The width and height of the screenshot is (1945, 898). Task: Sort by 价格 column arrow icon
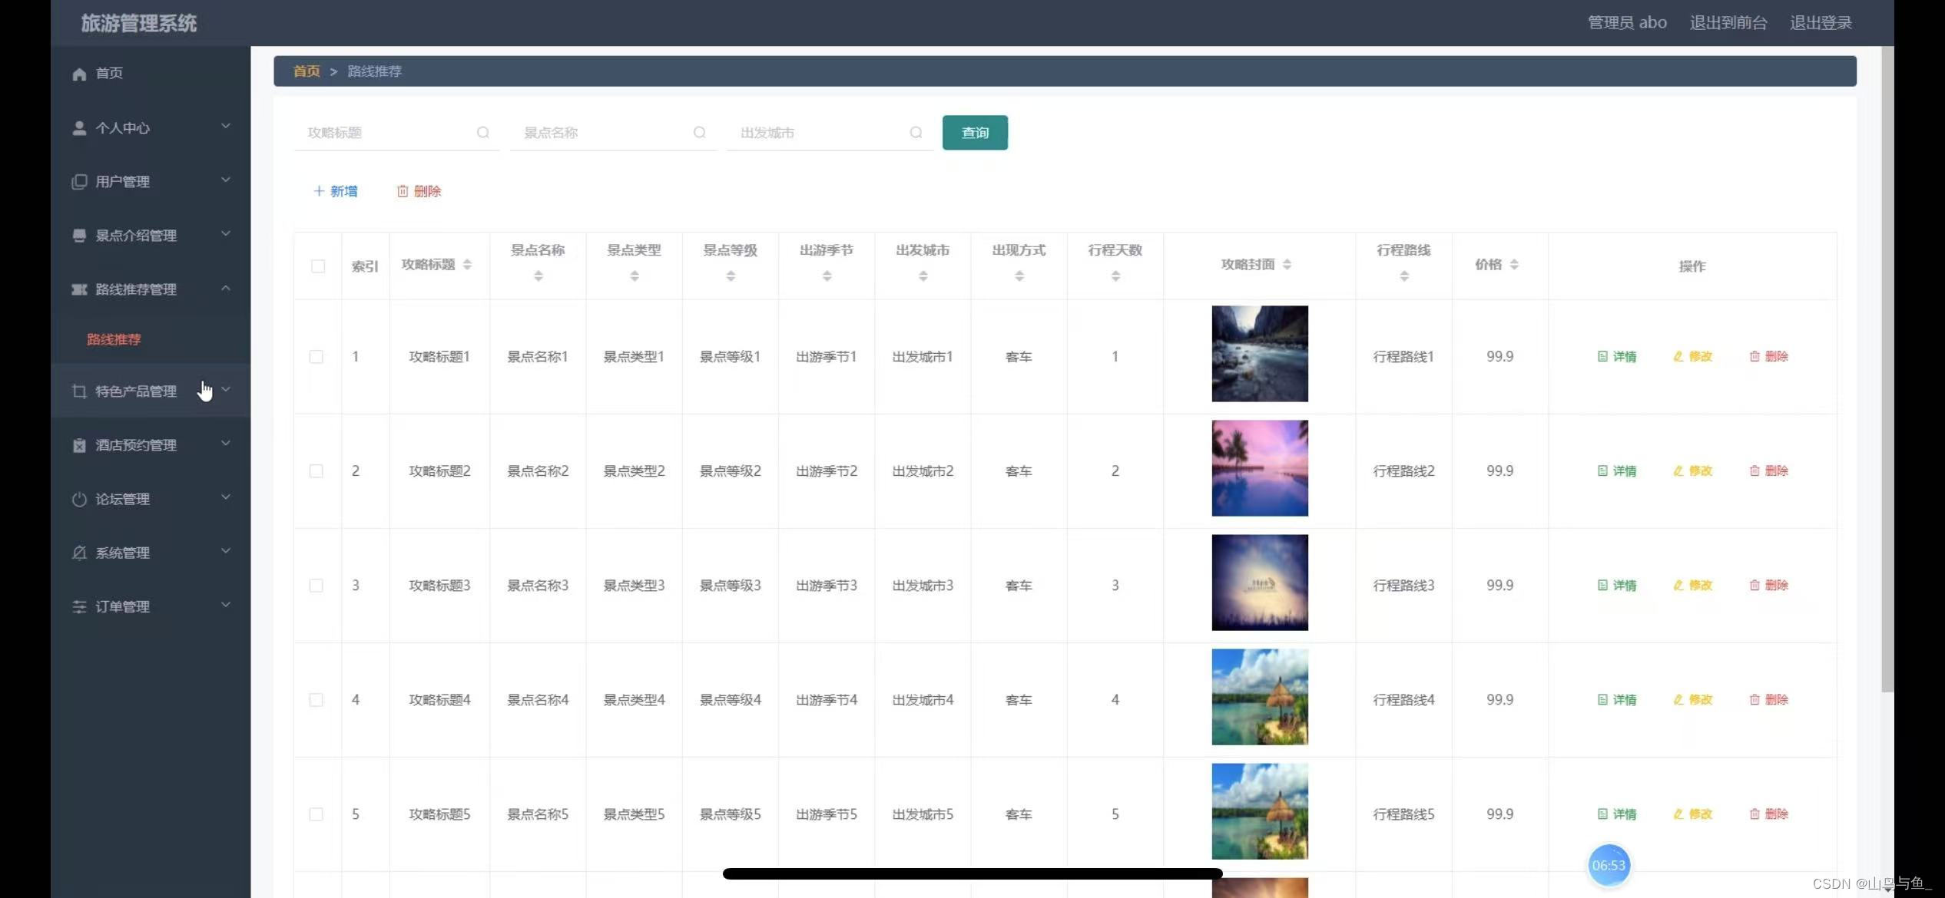[x=1514, y=265]
